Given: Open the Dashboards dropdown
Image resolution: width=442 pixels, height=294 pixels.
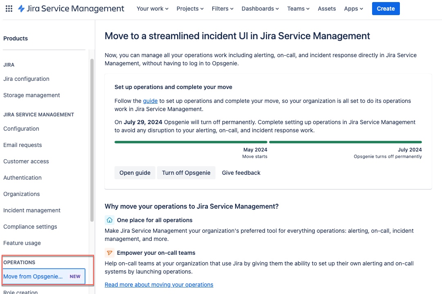Looking at the screenshot, I should 260,9.
